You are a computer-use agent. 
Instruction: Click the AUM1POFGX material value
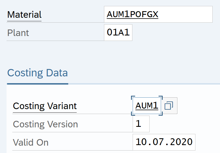click(x=132, y=14)
